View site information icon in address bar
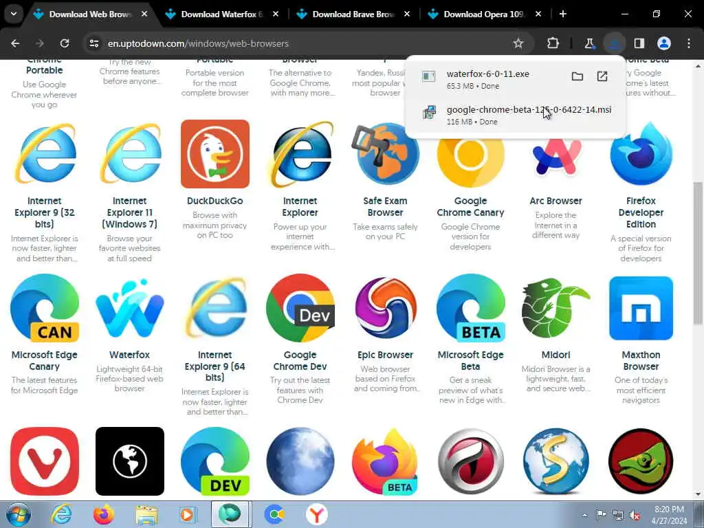Viewport: 704px width, 528px height. (x=93, y=43)
